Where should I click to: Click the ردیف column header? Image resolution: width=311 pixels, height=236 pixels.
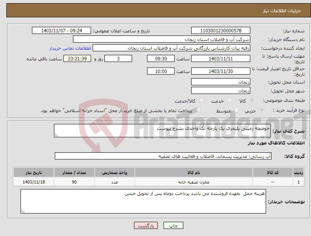point(298,172)
